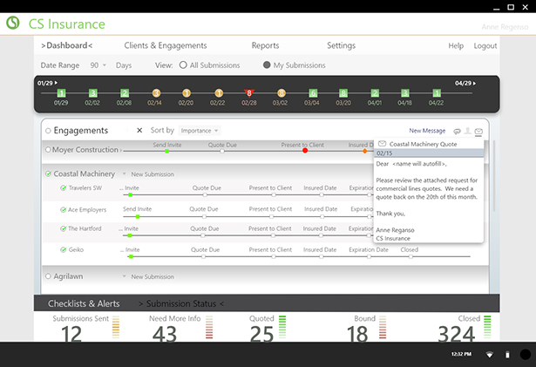Open the Date Range 90 dropdown
Viewport: 536px width, 367px height.
point(97,65)
